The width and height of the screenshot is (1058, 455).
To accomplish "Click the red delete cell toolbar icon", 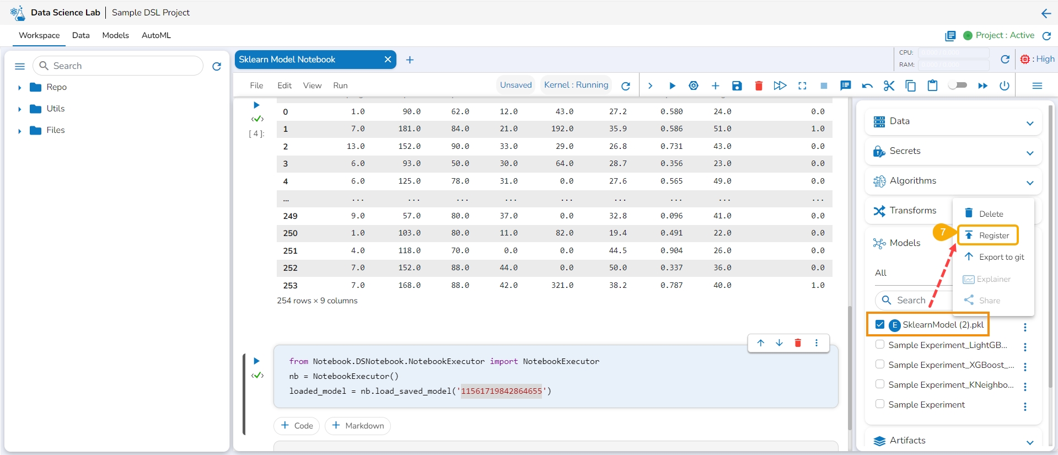I will [759, 85].
